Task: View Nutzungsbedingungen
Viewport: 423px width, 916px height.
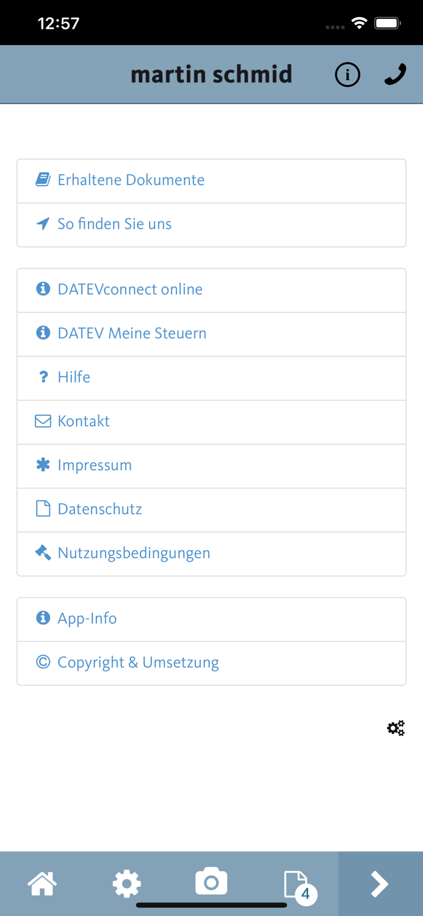Action: tap(211, 554)
